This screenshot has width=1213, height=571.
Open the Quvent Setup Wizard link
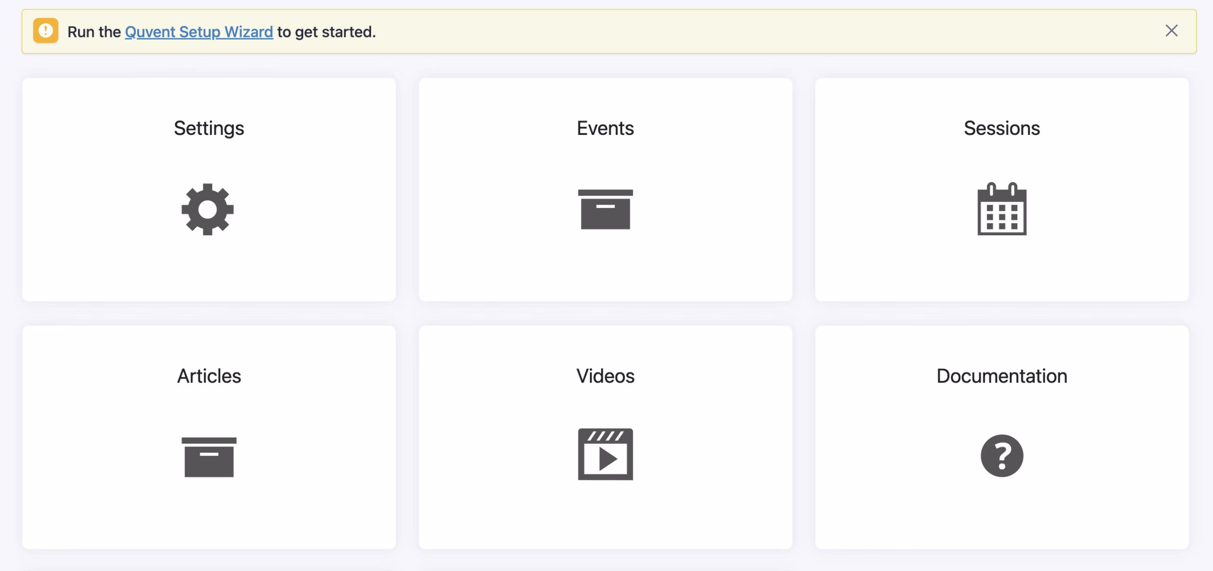pos(199,32)
